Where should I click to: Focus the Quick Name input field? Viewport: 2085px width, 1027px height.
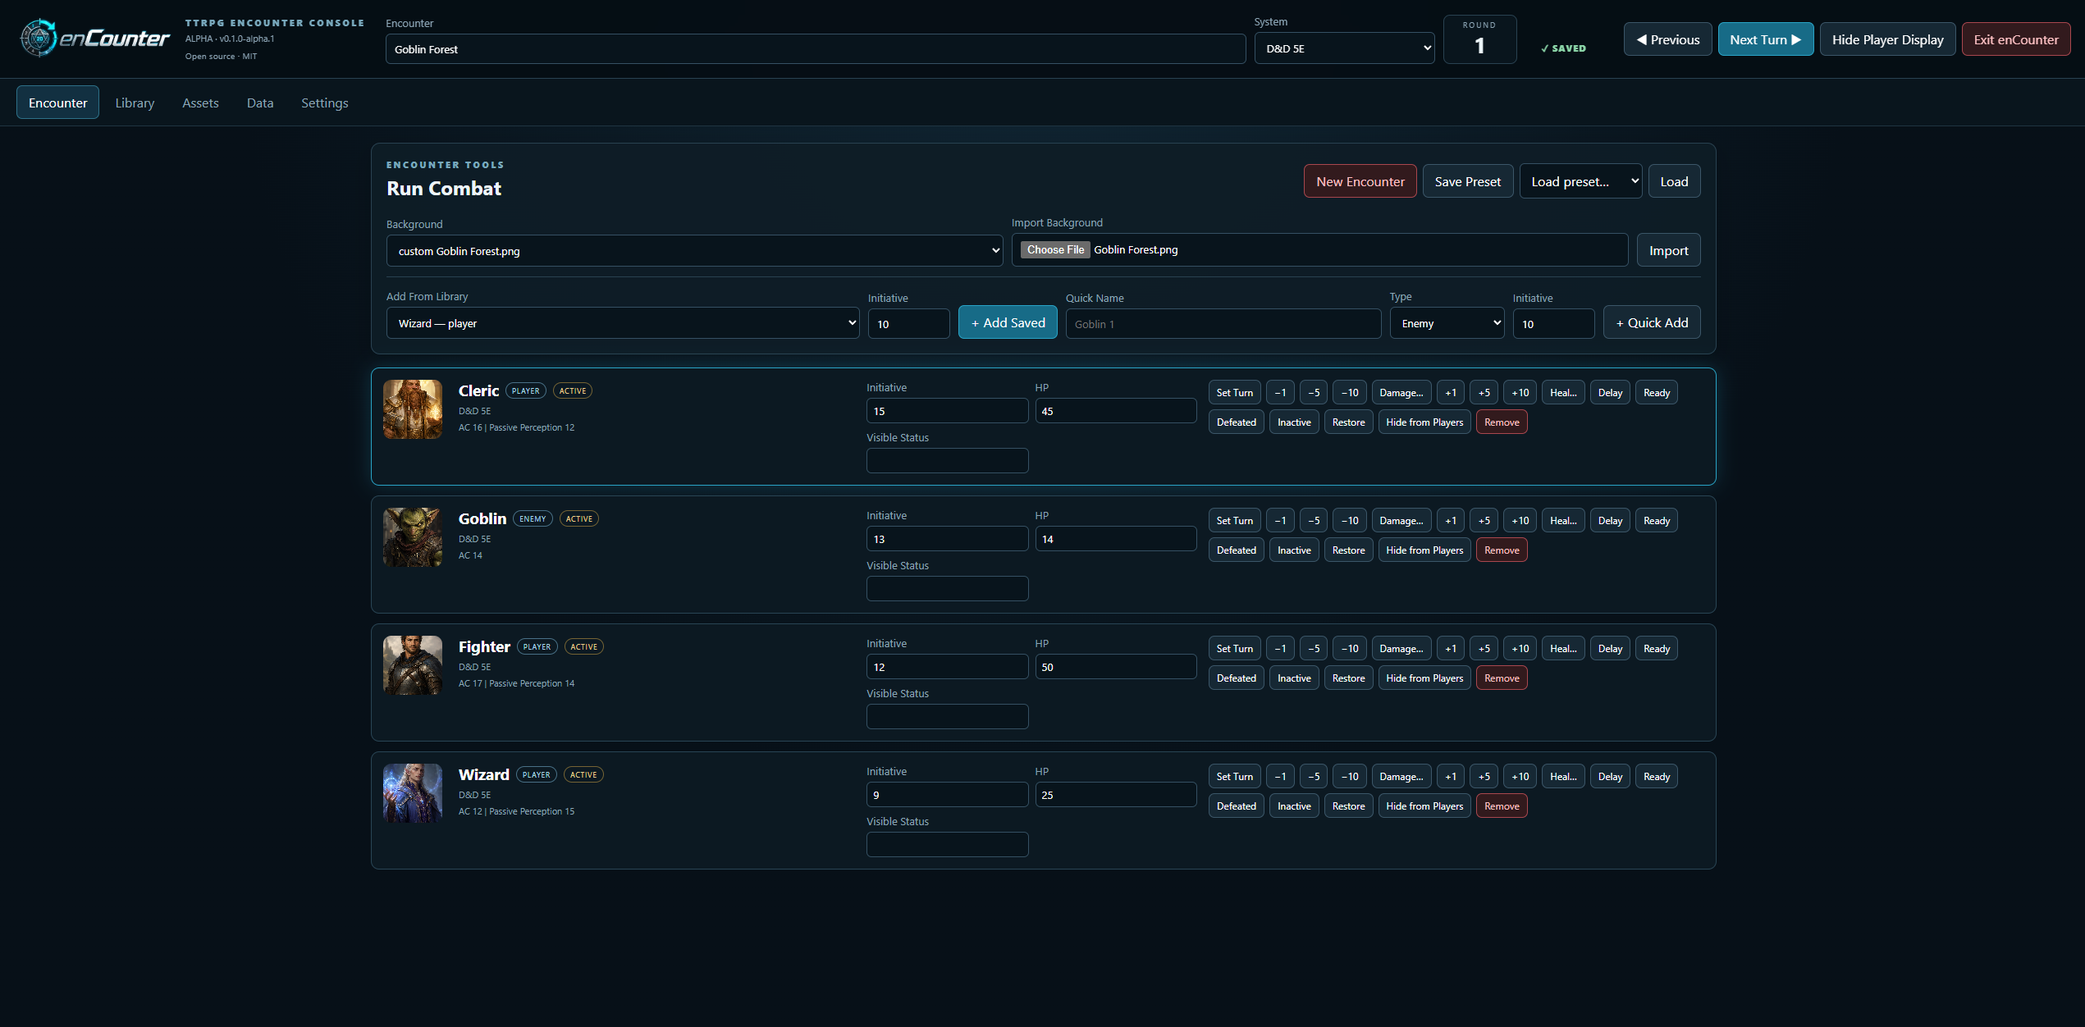1223,323
